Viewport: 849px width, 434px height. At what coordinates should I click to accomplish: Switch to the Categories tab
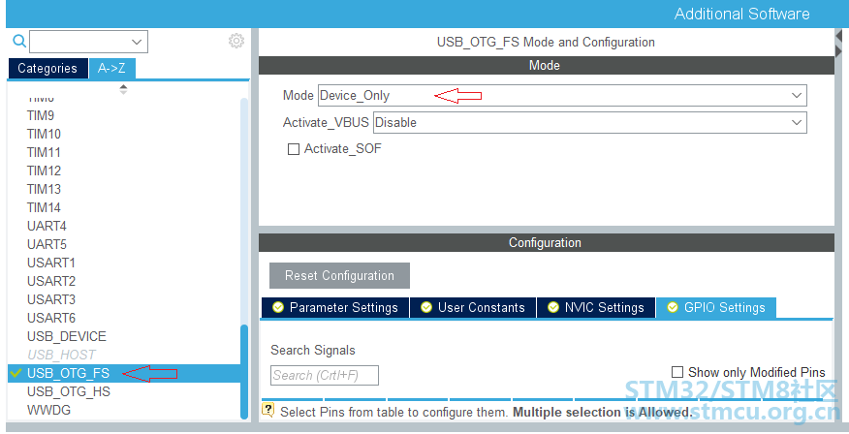[47, 68]
